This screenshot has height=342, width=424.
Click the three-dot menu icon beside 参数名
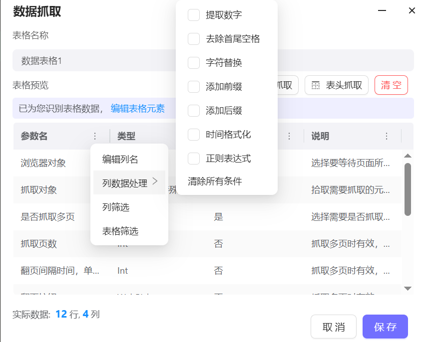[x=95, y=136]
